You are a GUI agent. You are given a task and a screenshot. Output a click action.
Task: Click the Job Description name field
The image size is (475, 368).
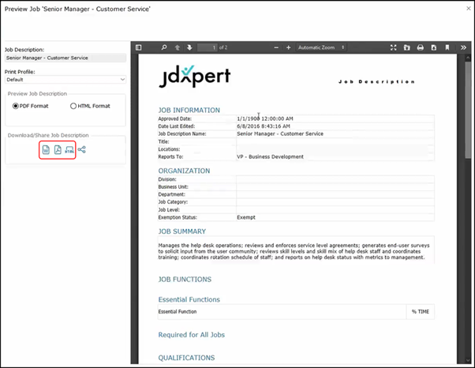click(x=65, y=58)
